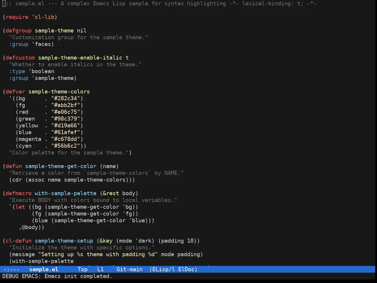Click the Git-main branch indicator
377x283 pixels.
click(130, 269)
